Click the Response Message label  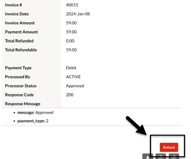click(23, 104)
